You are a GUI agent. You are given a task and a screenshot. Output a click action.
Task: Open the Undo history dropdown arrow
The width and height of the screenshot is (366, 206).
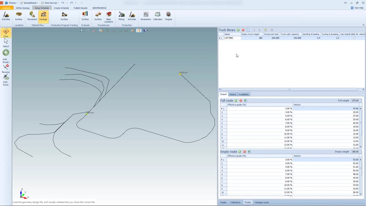click(x=67, y=3)
